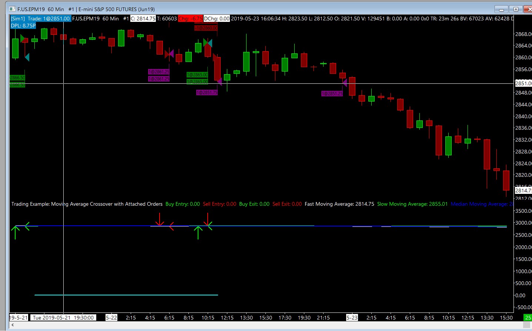This screenshot has height=331, width=532.
Task: Click the leftmost green buy entry arrow
Action: (x=15, y=232)
